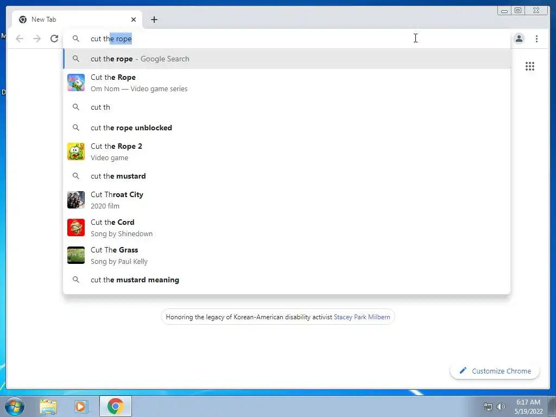Screen dimensions: 556x417
Task: Click search icon beside 'cut th' suggestion
Action: (x=76, y=107)
